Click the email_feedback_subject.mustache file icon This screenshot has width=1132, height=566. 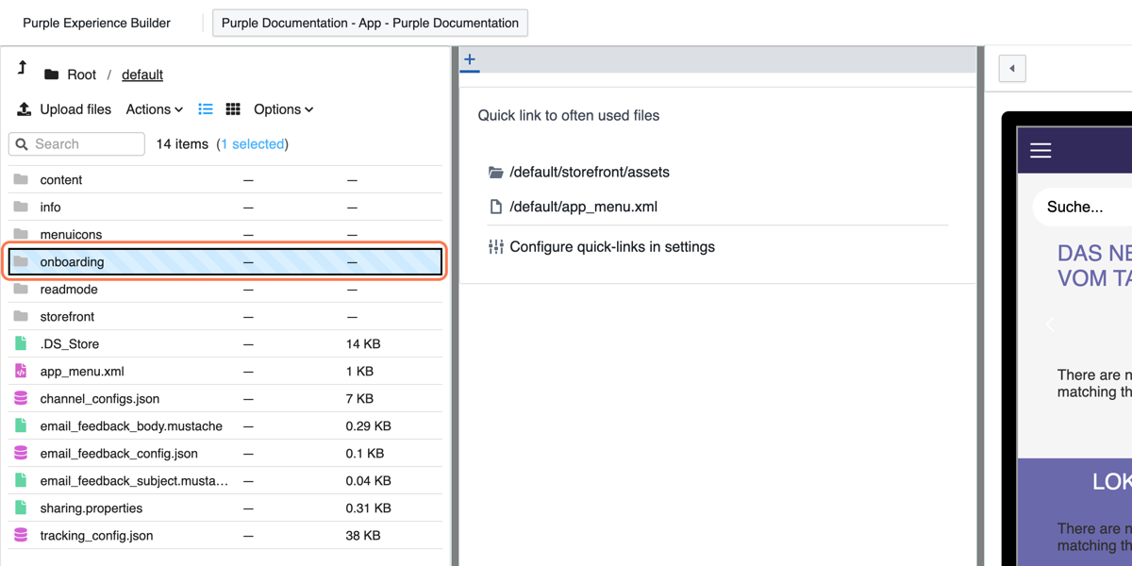[21, 480]
